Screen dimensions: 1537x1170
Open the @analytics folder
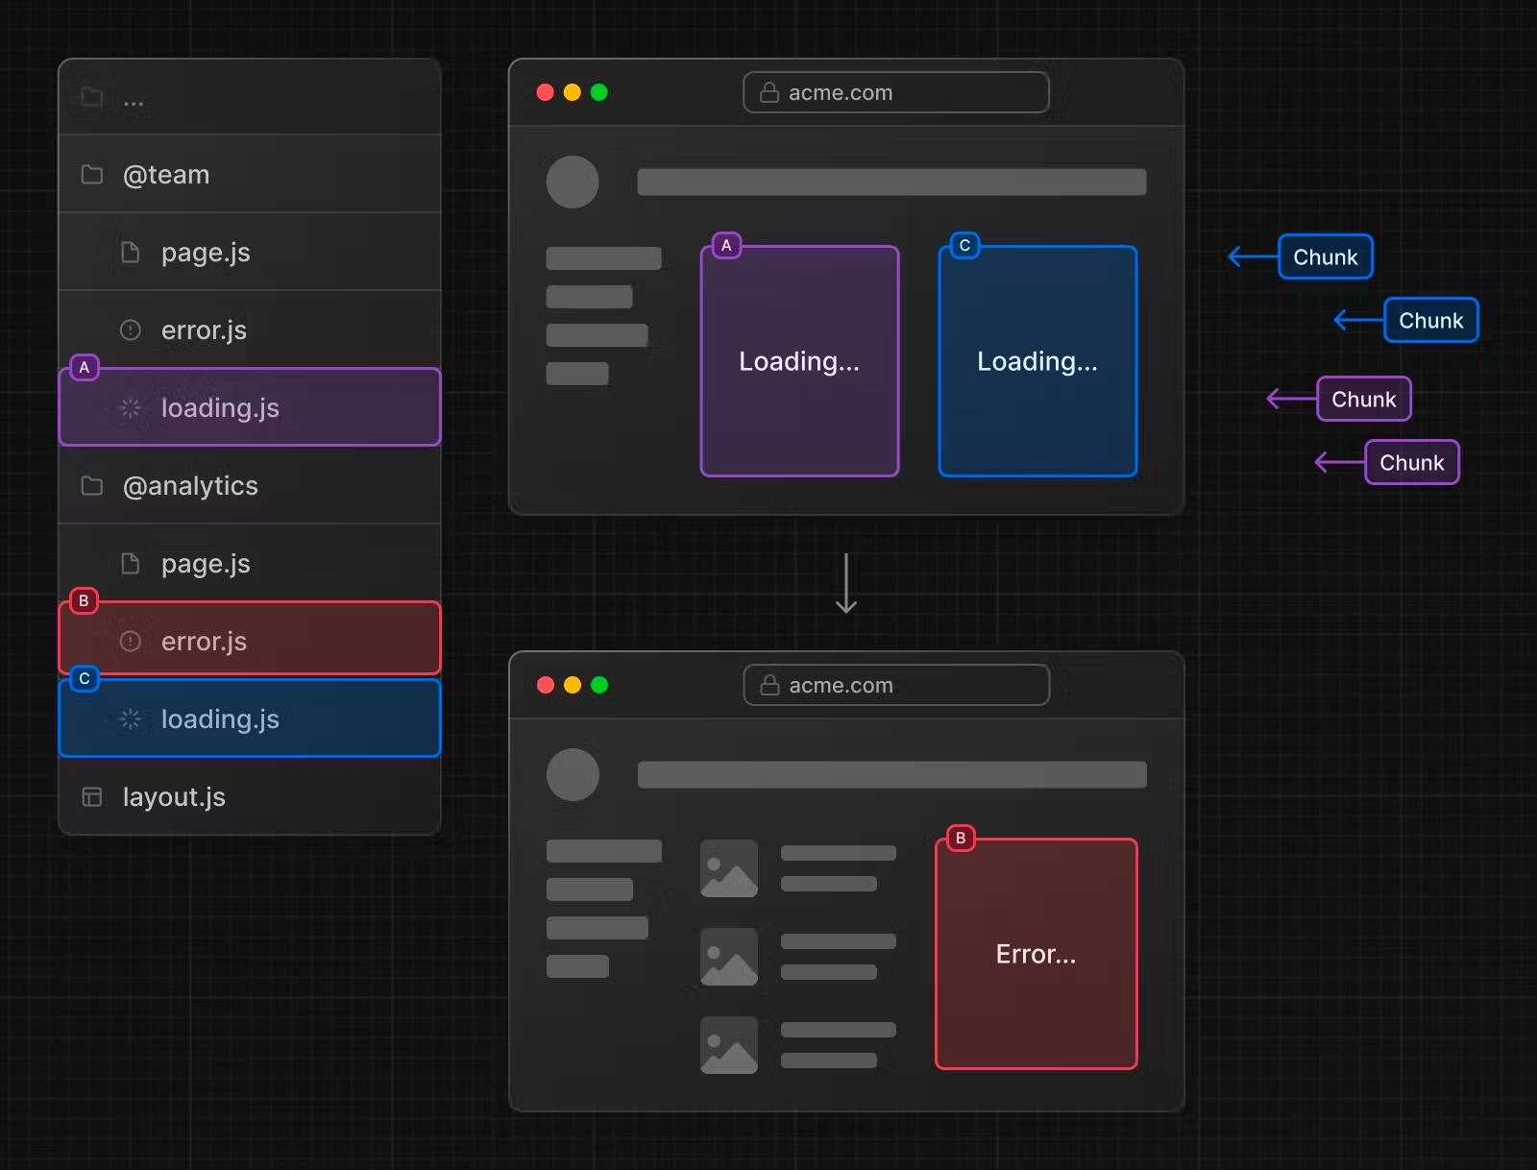[x=250, y=486]
